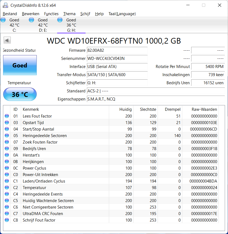Click status orb of Heringedeelde Events row

click(7, 194)
